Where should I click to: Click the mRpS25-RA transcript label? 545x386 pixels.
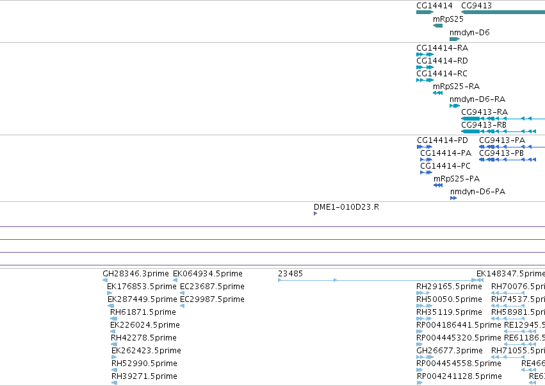457,87
